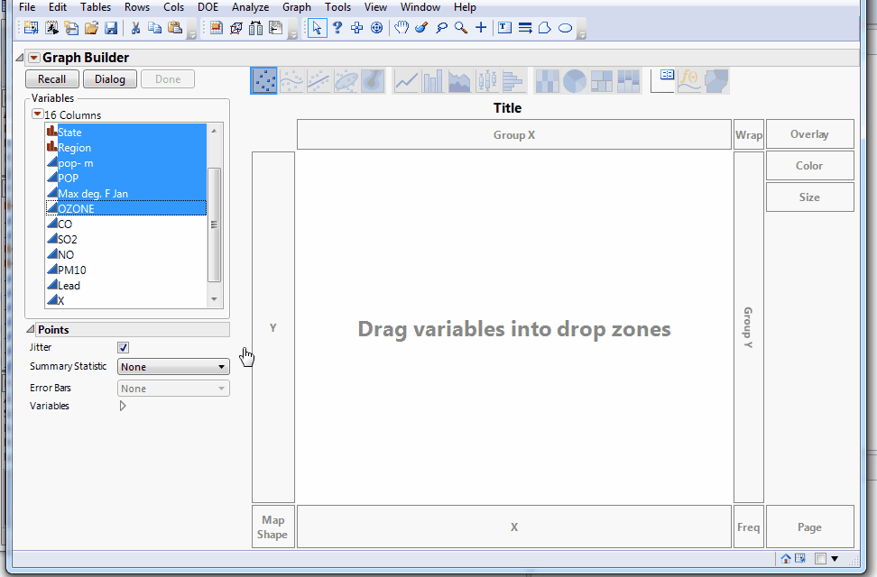Toggle the Jitter checkbox off

(x=123, y=347)
